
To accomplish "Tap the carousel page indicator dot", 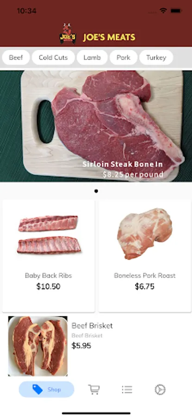I will (96, 191).
